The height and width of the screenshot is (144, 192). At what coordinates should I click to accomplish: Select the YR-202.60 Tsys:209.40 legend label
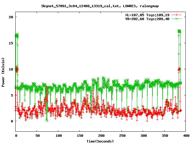pos(147,19)
